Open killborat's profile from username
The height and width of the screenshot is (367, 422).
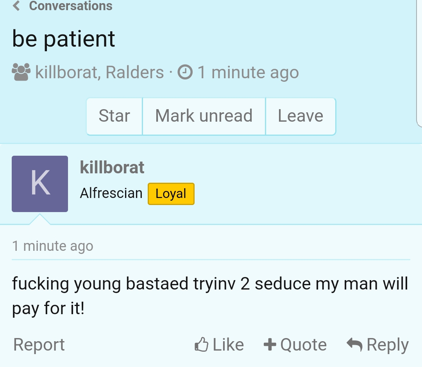pyautogui.click(x=112, y=167)
